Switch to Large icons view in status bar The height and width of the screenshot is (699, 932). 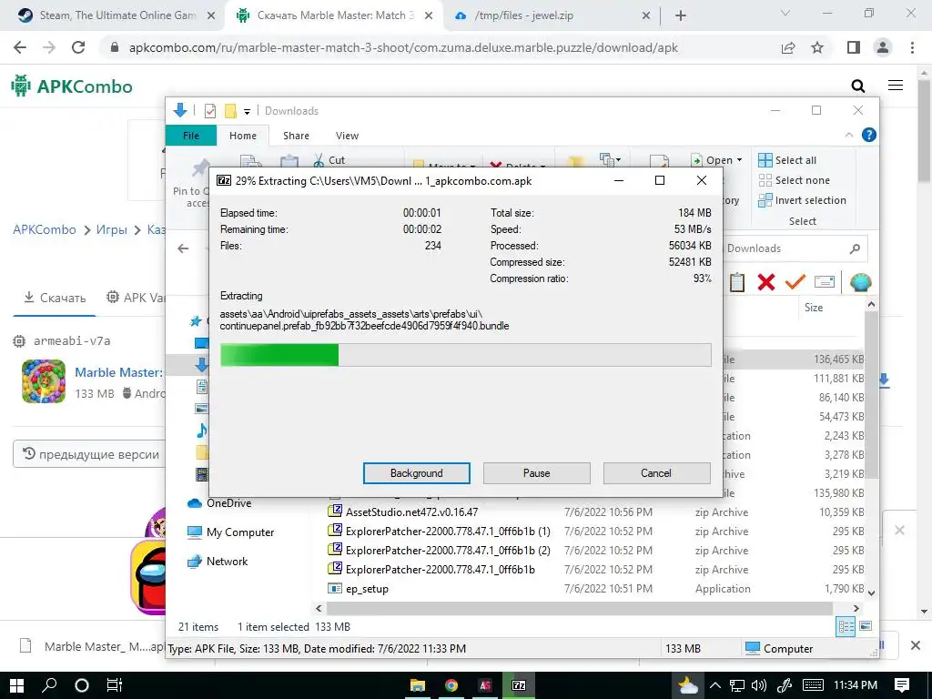point(866,626)
